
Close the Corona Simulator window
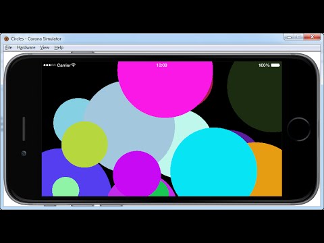click(312, 37)
